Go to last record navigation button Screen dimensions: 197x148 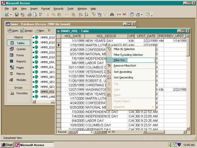[x=100, y=132]
